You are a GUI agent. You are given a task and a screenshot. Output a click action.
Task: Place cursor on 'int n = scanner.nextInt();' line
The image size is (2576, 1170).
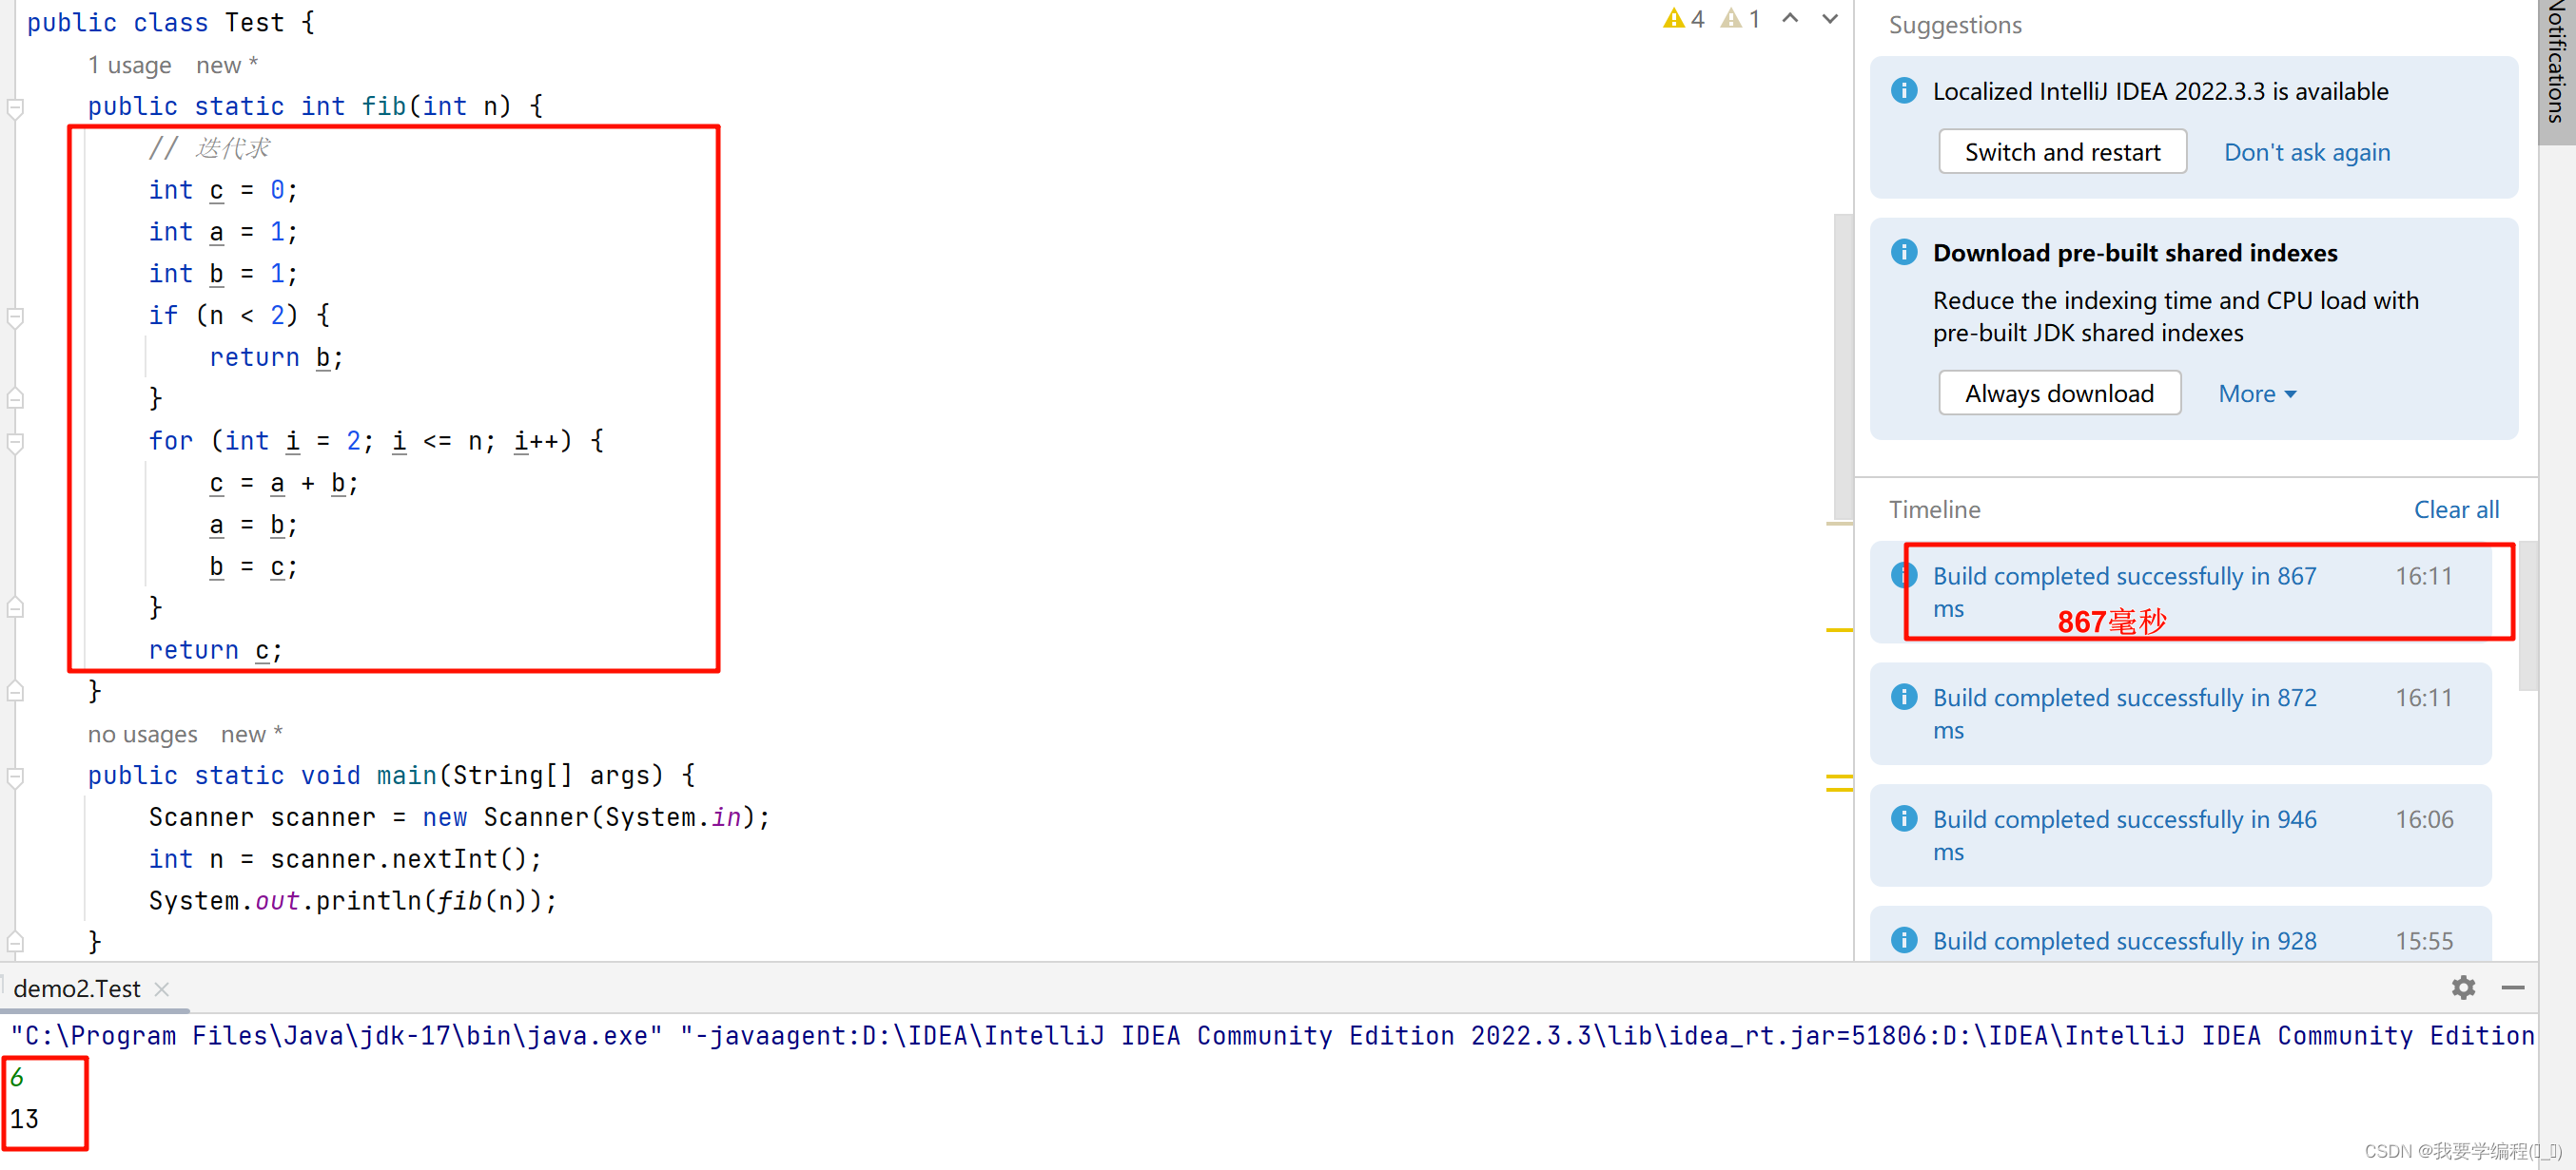[x=345, y=858]
